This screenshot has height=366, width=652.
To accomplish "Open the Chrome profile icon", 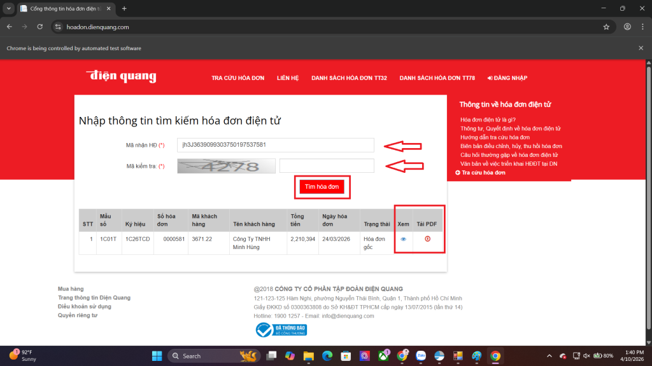I will pyautogui.click(x=627, y=27).
